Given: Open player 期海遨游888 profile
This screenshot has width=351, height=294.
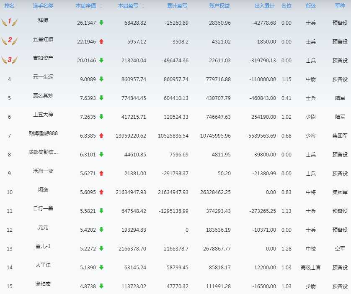Looking at the screenshot, I should 43,133.
